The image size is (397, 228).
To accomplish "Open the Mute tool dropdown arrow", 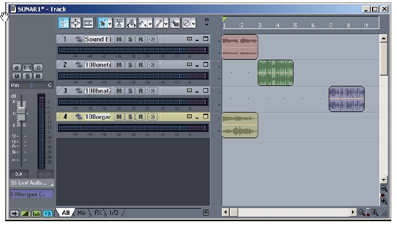I will coord(194,23).
